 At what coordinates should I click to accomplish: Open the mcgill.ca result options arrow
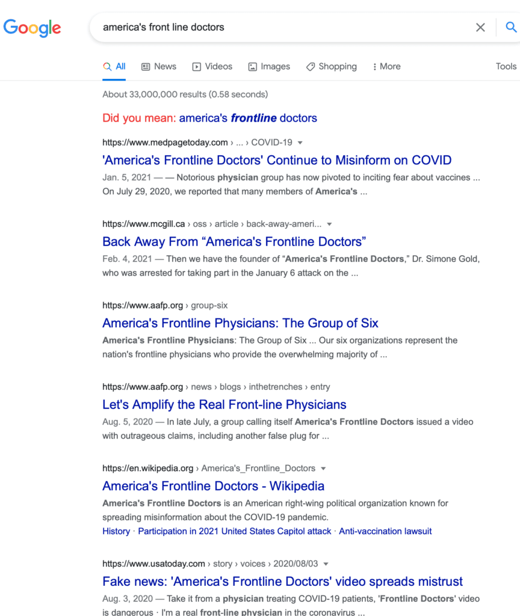pos(329,224)
